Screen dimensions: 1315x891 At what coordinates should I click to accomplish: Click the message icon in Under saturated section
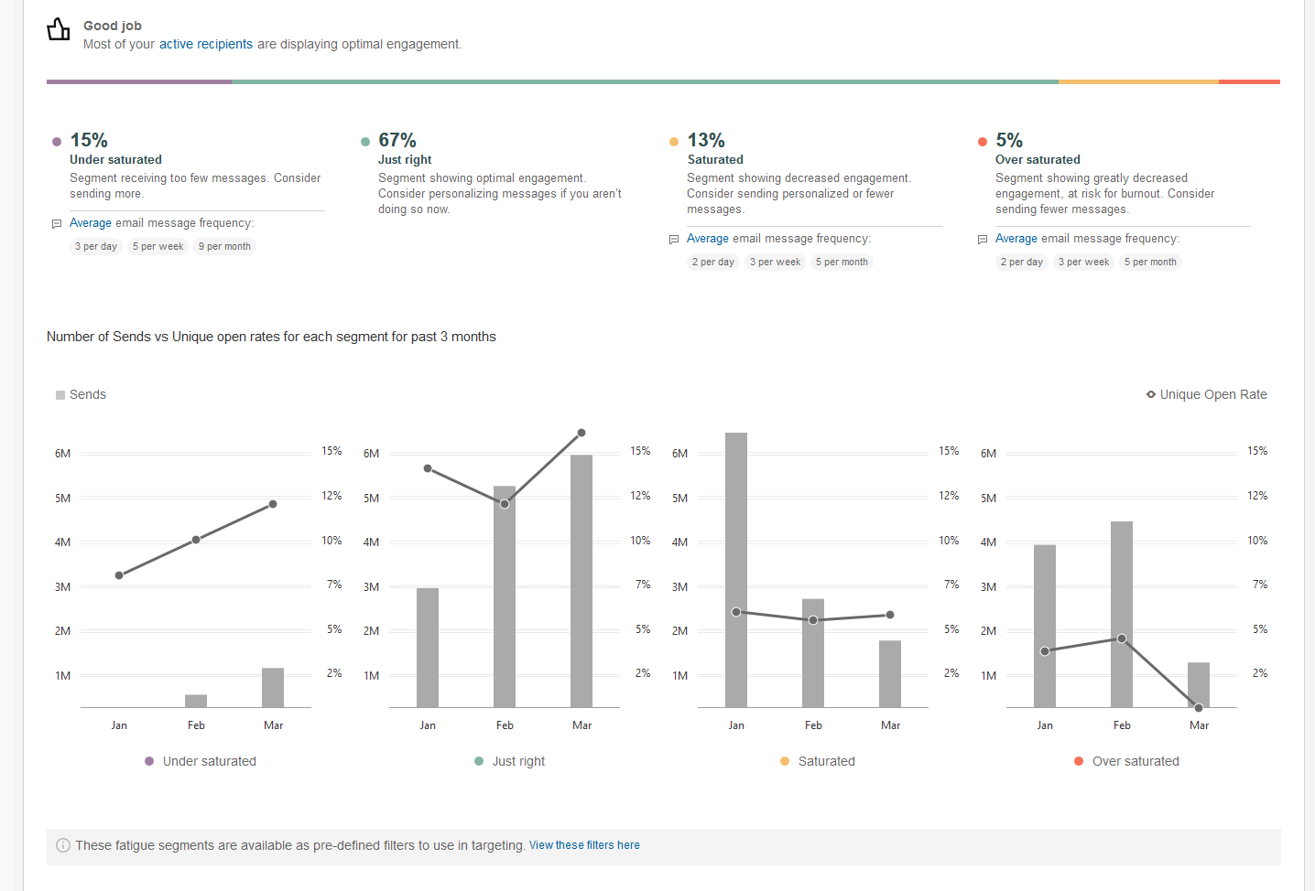pos(57,224)
